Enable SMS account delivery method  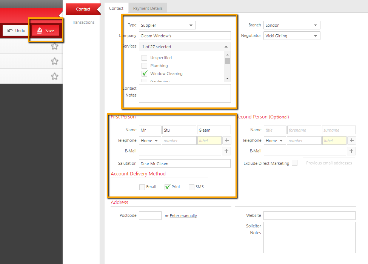point(191,187)
